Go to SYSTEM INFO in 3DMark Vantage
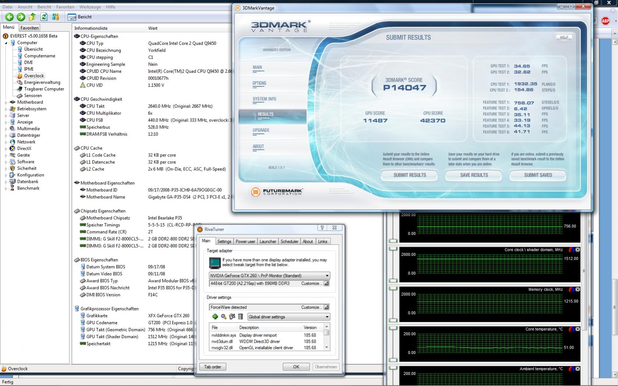 pyautogui.click(x=264, y=99)
